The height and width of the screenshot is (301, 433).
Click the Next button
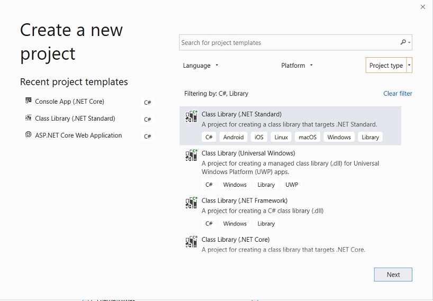tap(393, 275)
